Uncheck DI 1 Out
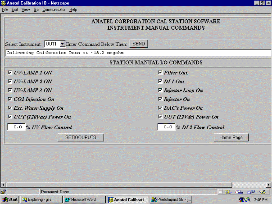 (160, 82)
